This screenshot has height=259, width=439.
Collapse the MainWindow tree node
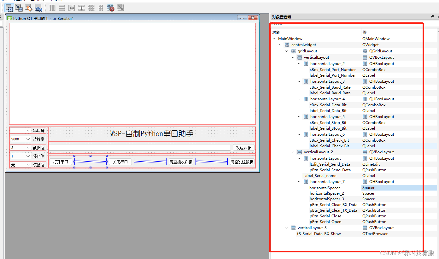(274, 39)
